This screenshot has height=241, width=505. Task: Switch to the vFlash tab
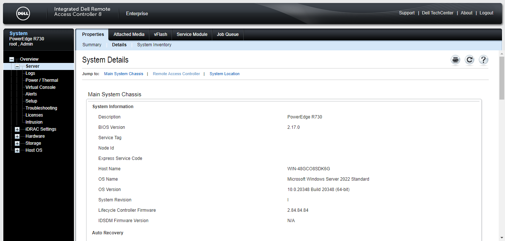[x=160, y=34]
